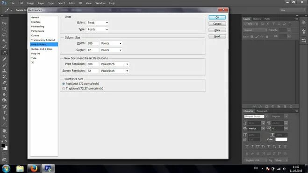
Task: Select the Eraser tool
Action: click(x=4, y=83)
